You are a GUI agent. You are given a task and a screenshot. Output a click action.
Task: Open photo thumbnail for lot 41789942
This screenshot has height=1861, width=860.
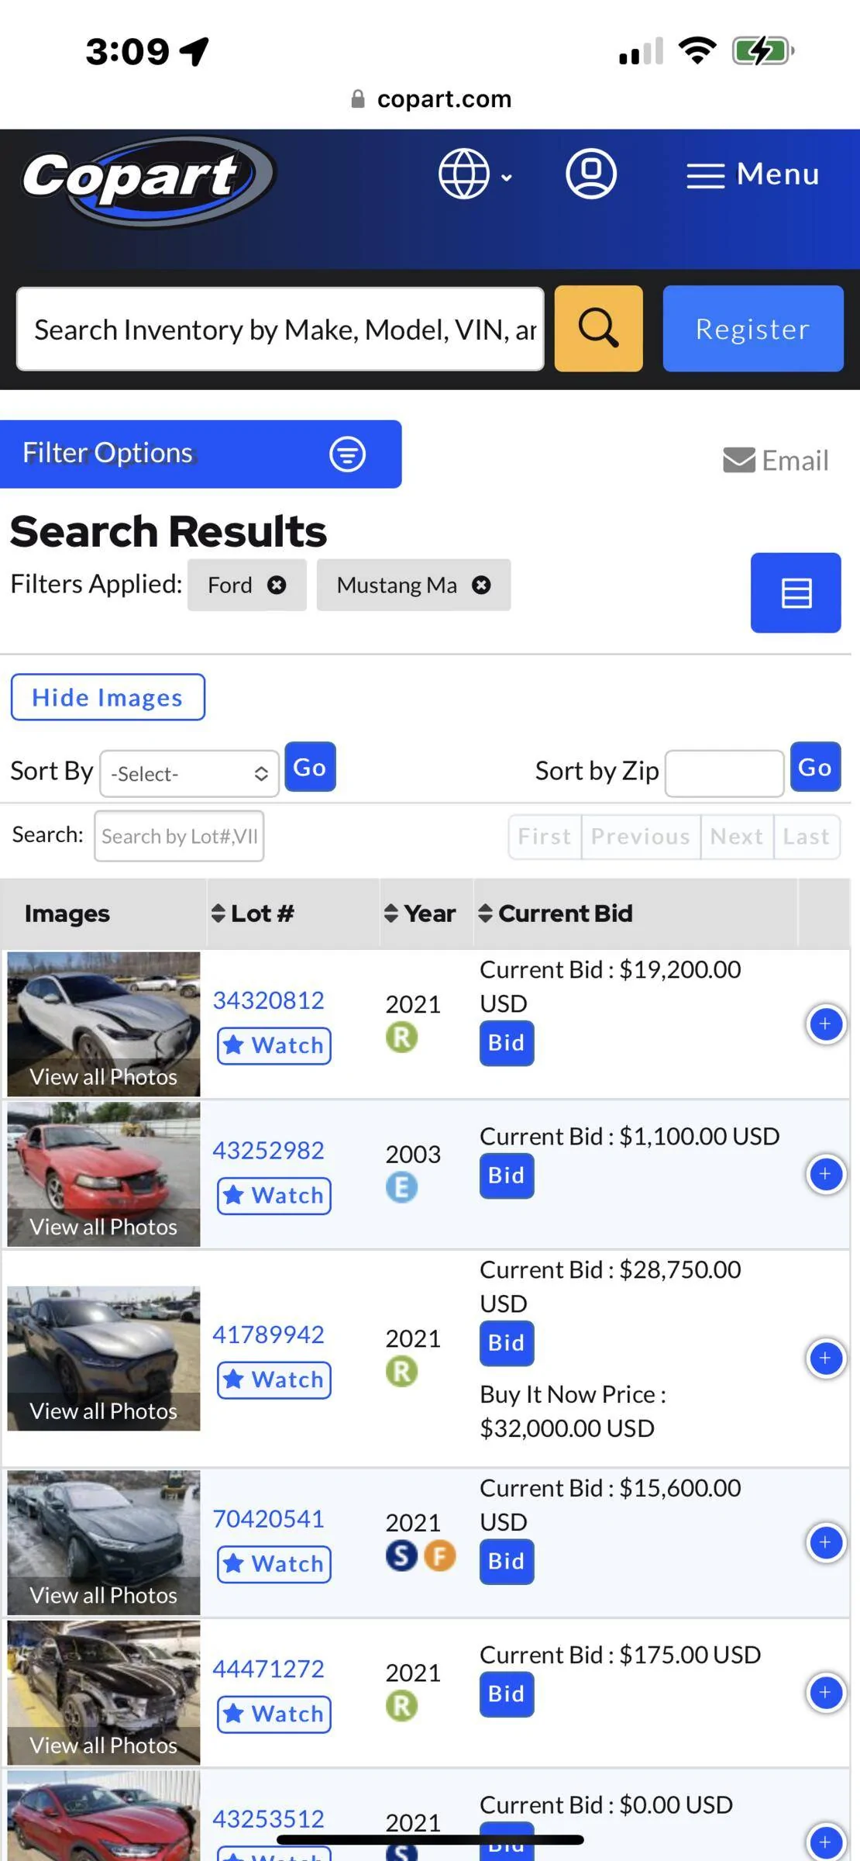coord(104,1359)
